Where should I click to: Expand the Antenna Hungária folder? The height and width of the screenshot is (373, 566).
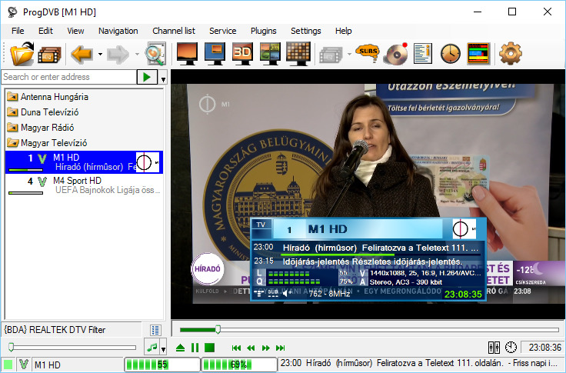(47, 97)
